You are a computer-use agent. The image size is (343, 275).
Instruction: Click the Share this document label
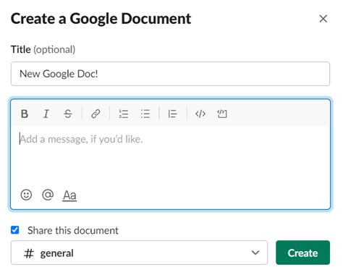tap(73, 230)
